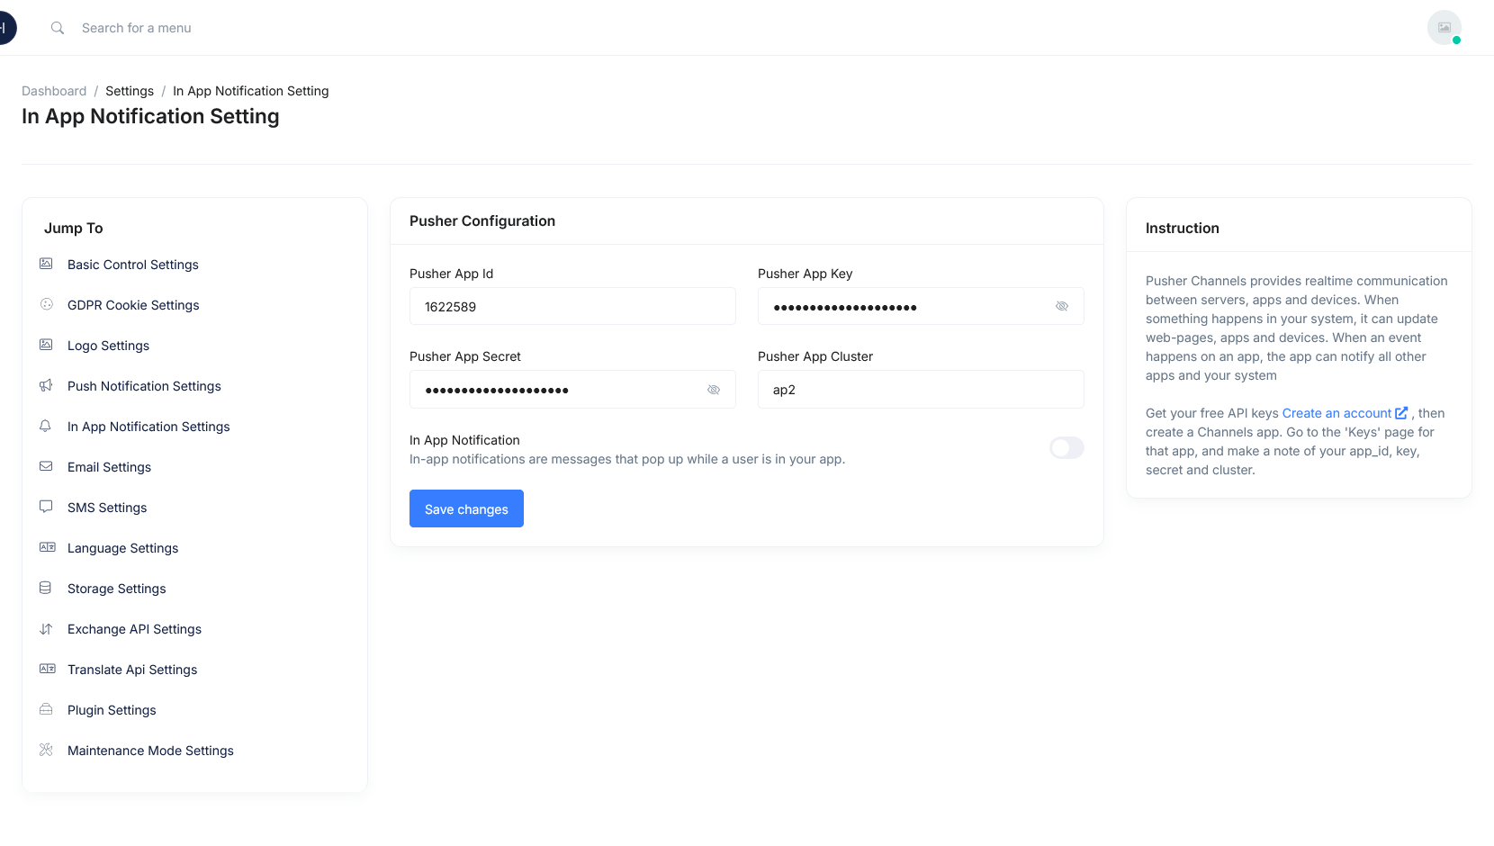The image size is (1494, 846).
Task: Click the In App Notification label
Action: [464, 440]
